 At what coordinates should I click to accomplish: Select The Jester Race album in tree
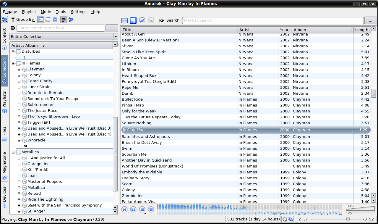(42, 111)
